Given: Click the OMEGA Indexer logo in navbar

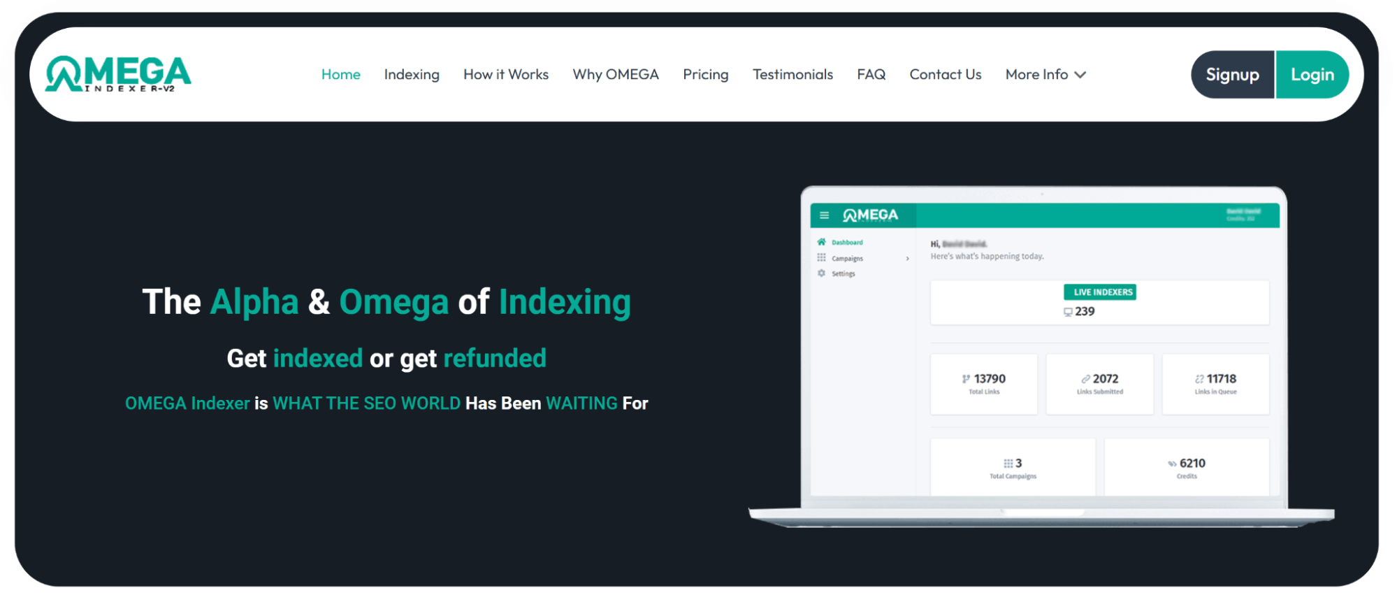Looking at the screenshot, I should (x=118, y=74).
